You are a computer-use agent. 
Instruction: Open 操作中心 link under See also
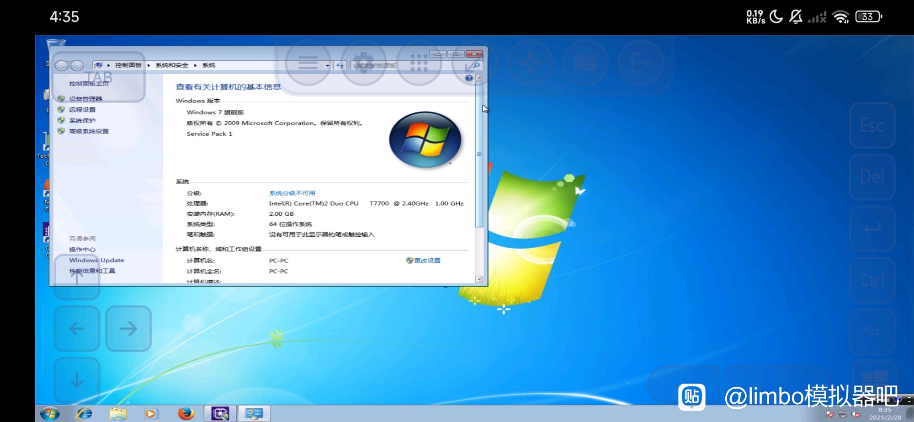click(x=82, y=250)
